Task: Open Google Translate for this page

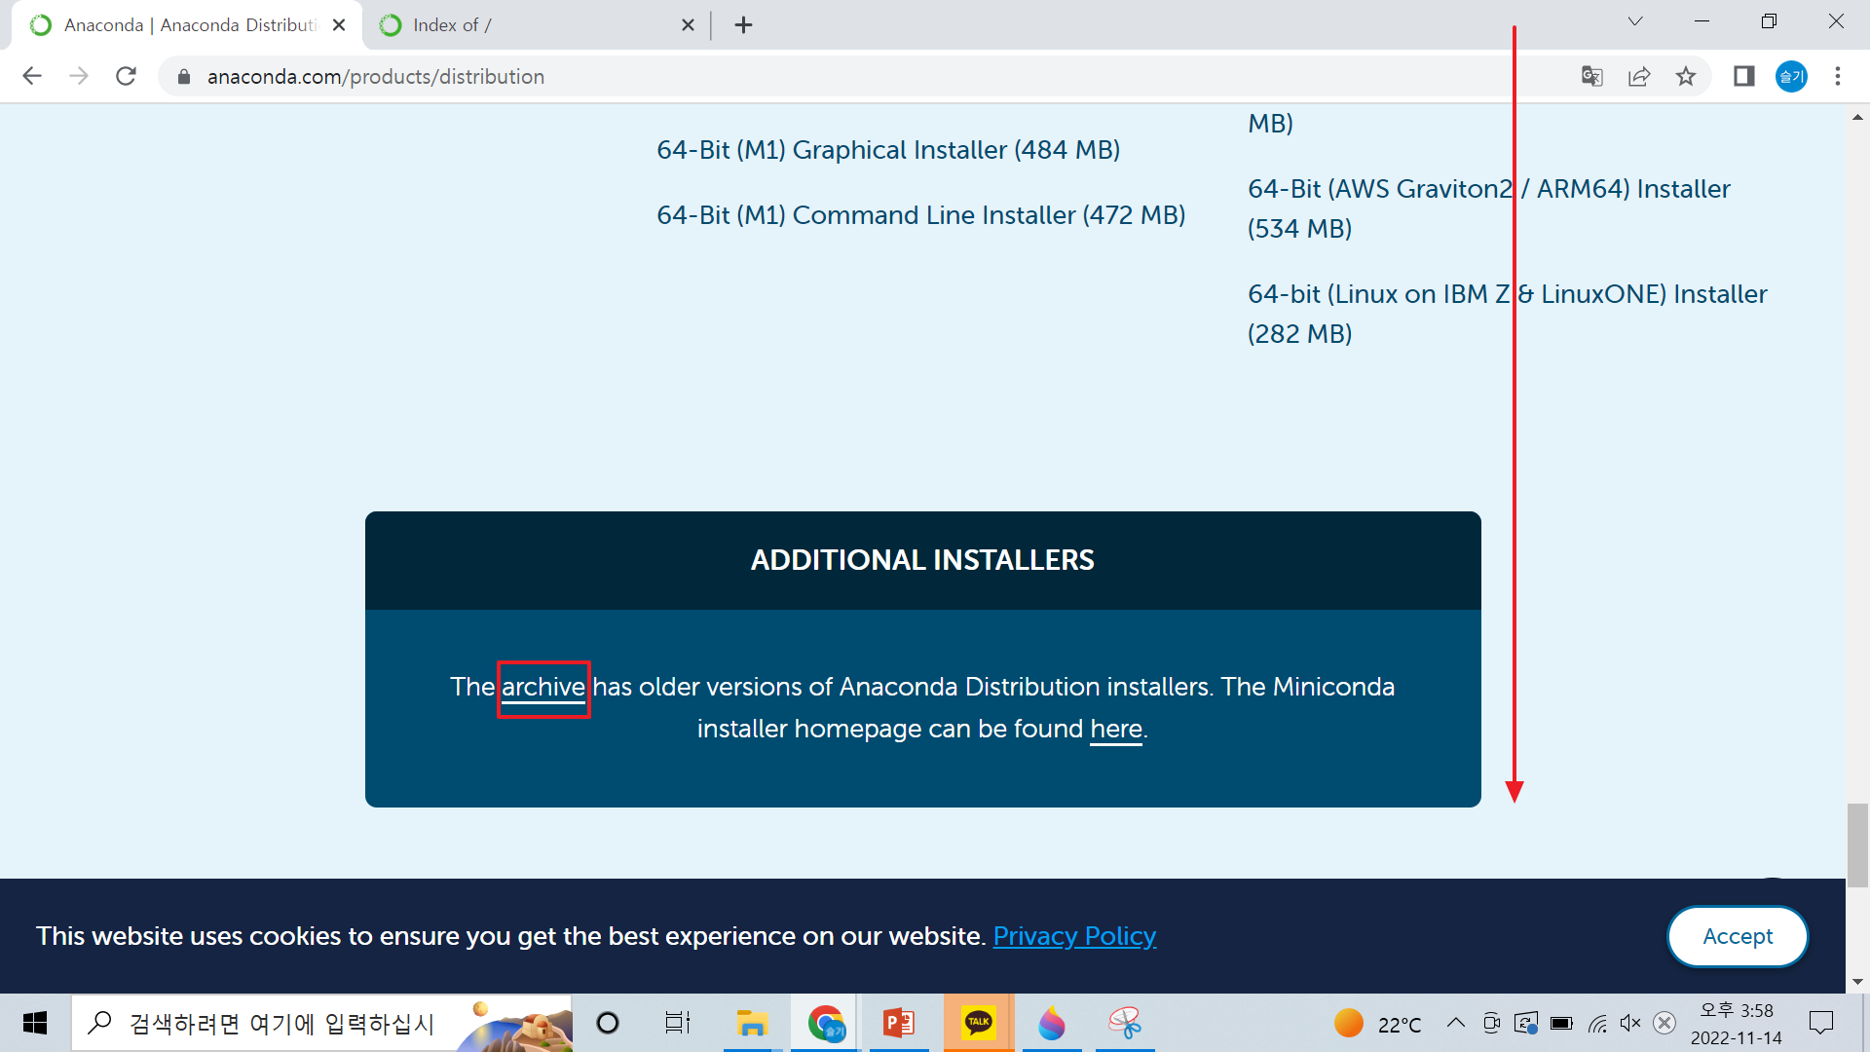Action: pyautogui.click(x=1592, y=76)
